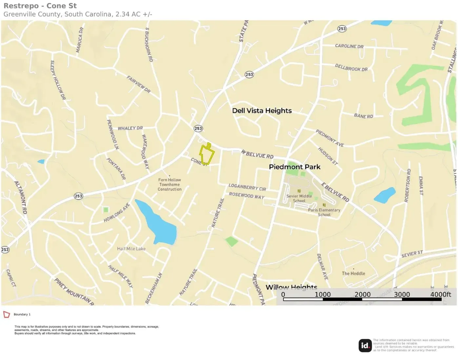Click the Paris Elementary School marker icon

click(x=324, y=205)
